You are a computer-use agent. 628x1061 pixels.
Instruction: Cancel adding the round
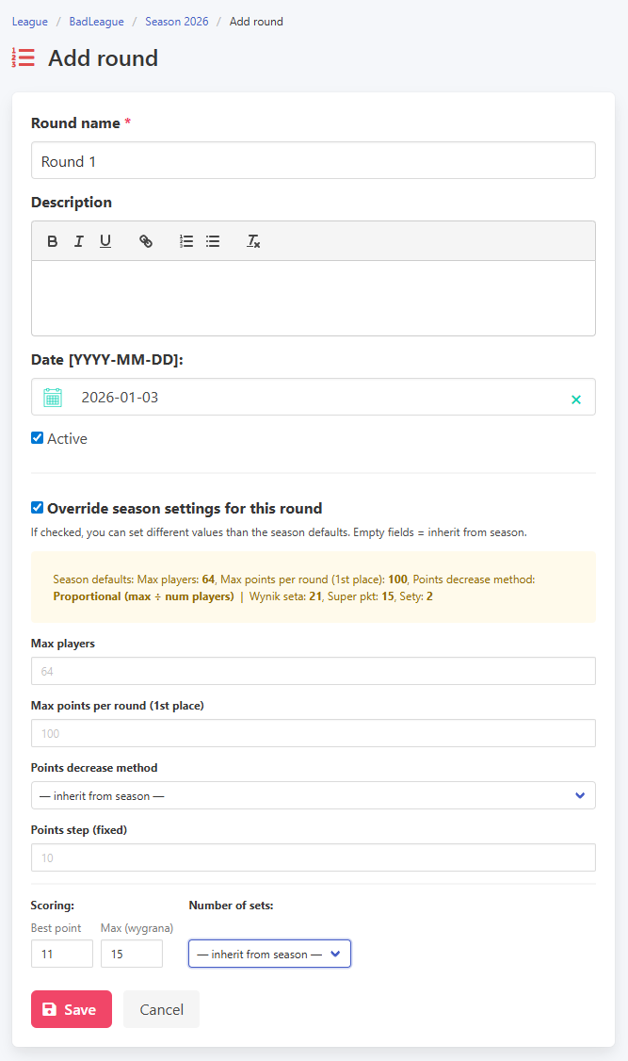pos(162,1009)
